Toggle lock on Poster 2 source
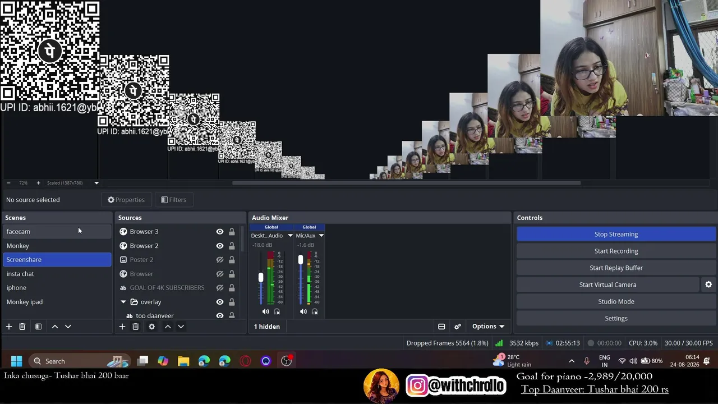718x404 pixels. (x=232, y=260)
